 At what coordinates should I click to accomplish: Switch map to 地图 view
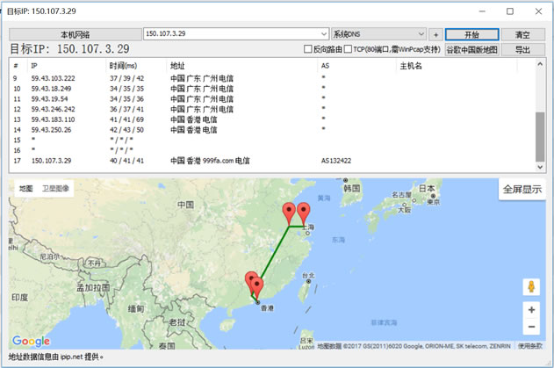[x=26, y=189]
